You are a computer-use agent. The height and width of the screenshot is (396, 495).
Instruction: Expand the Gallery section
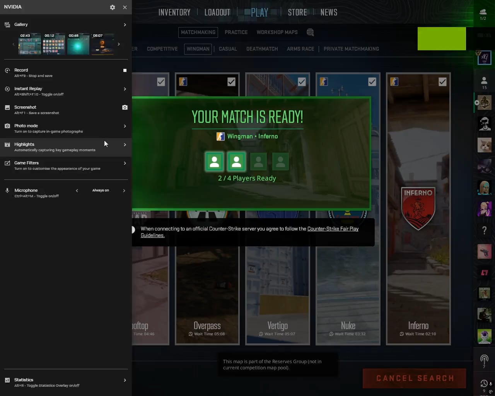(x=125, y=25)
